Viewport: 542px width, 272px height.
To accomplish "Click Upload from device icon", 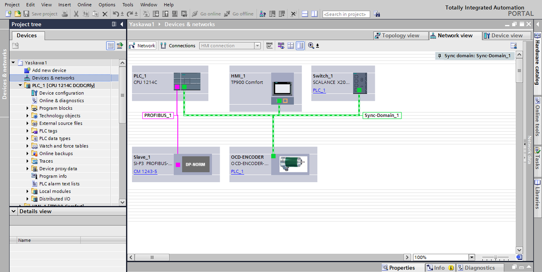I will click(165, 14).
